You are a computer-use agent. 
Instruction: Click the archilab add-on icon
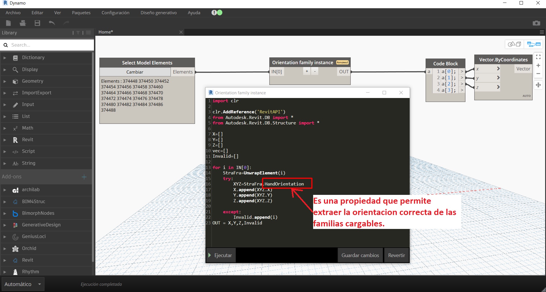[15, 190]
